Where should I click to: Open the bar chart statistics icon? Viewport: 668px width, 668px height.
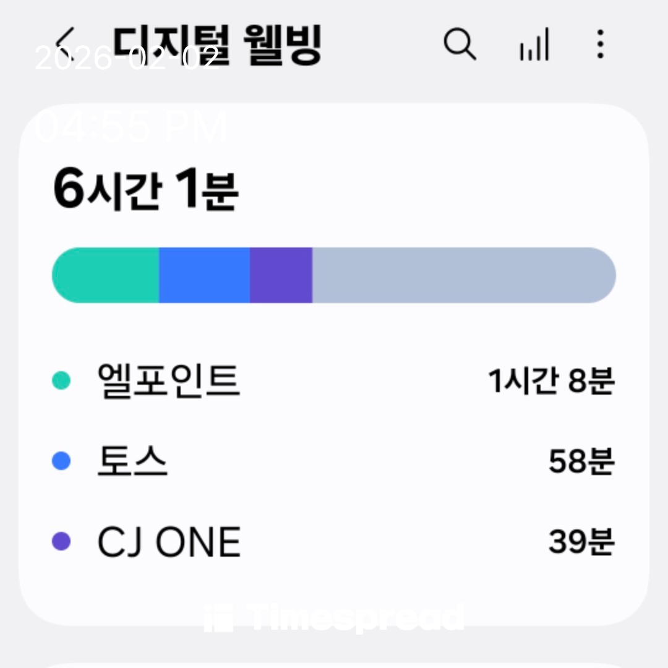tap(534, 45)
